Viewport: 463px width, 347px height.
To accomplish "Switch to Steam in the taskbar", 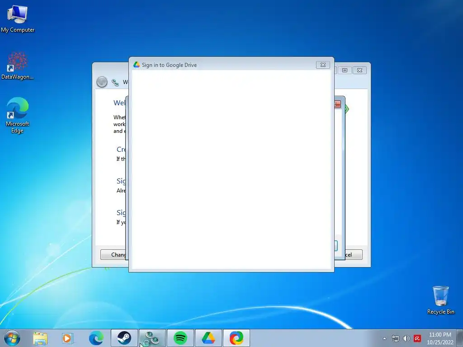I will (x=124, y=338).
